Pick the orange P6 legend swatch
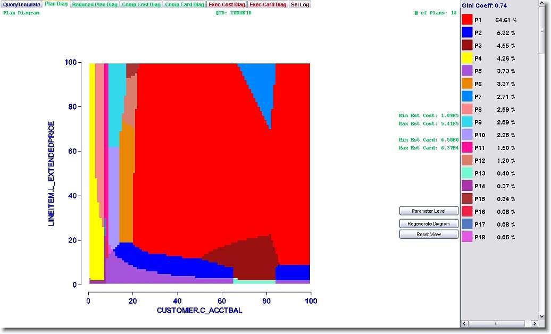 point(467,84)
